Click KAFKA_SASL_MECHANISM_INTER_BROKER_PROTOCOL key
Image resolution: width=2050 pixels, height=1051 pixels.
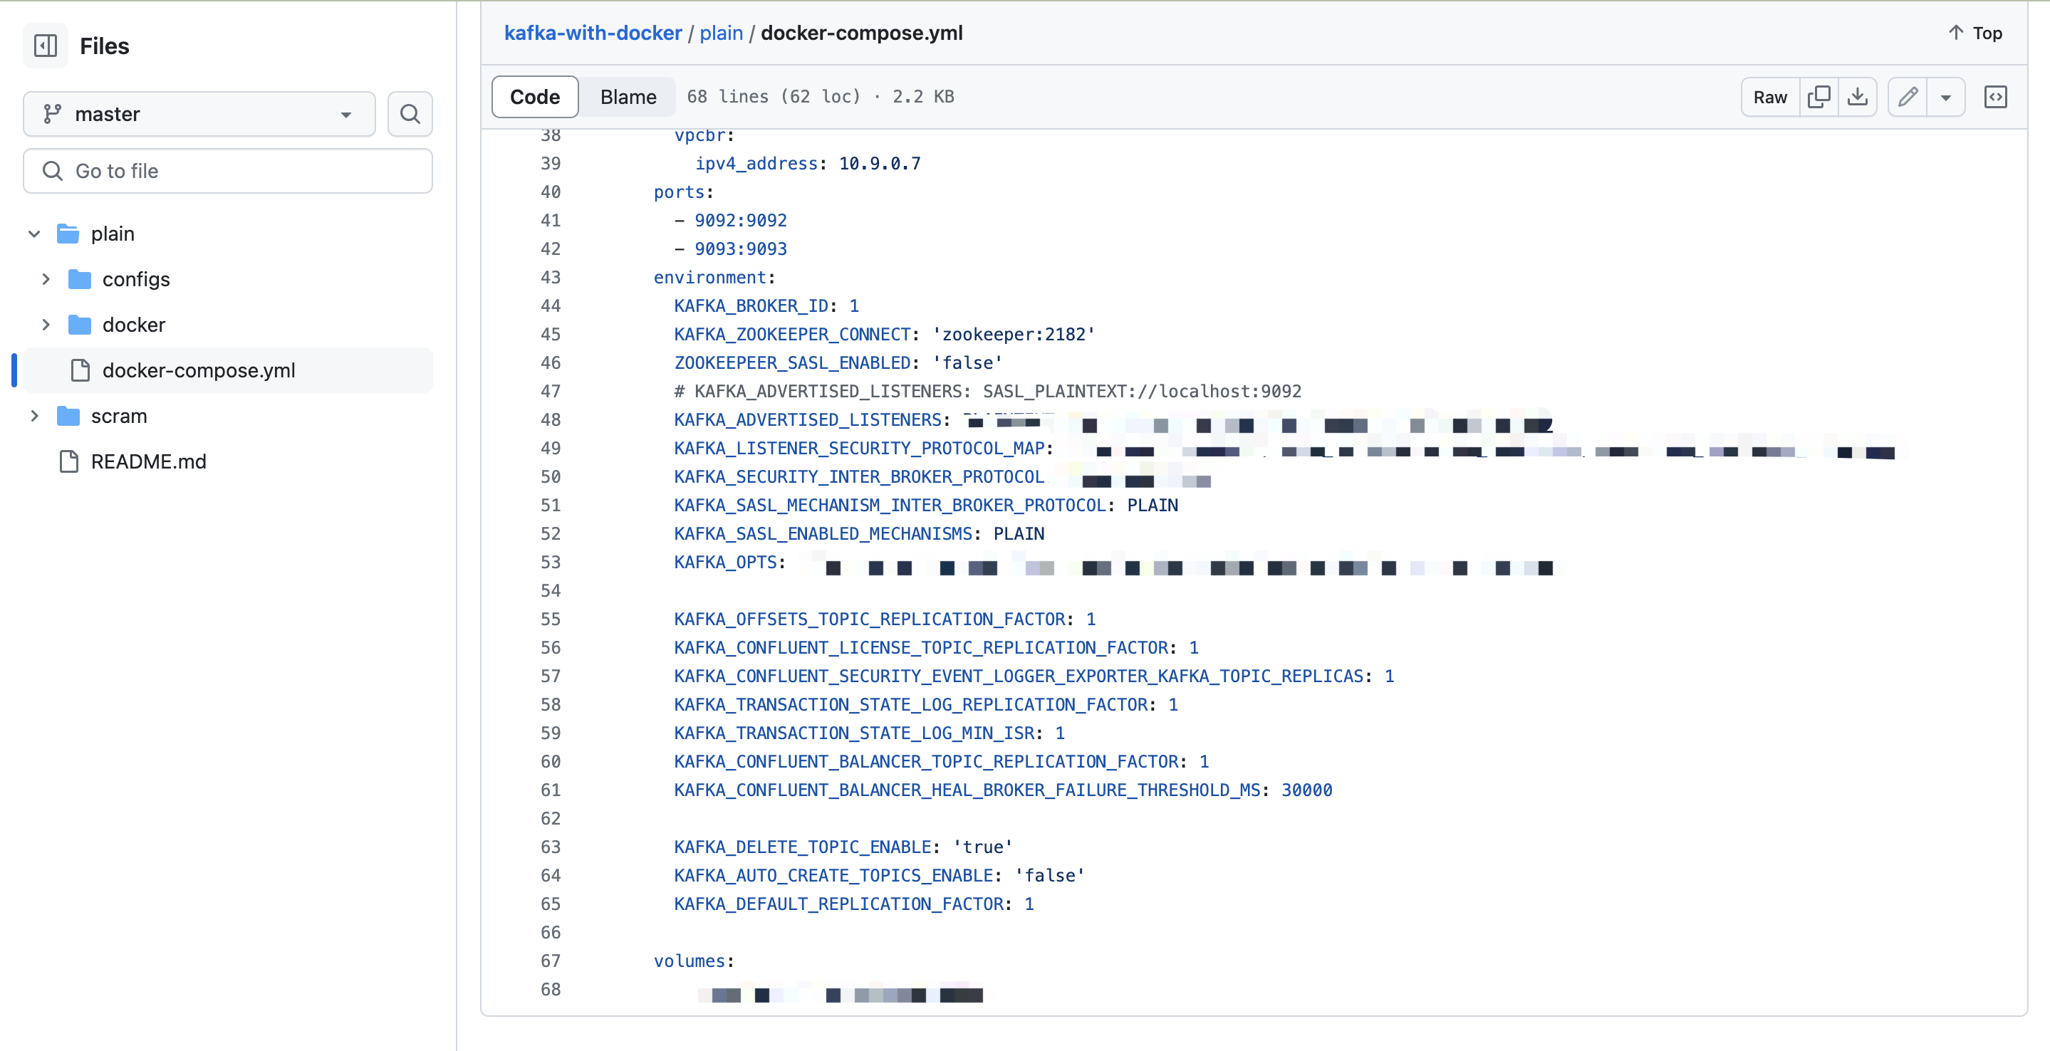point(890,506)
